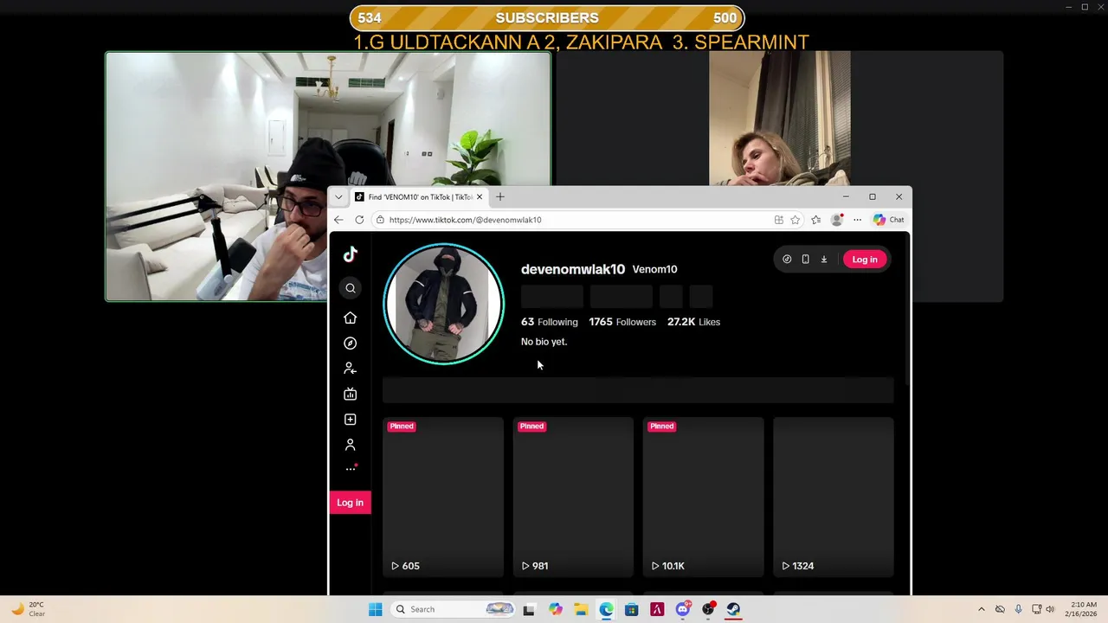Go to For You home icon
The image size is (1108, 623).
pyautogui.click(x=350, y=318)
